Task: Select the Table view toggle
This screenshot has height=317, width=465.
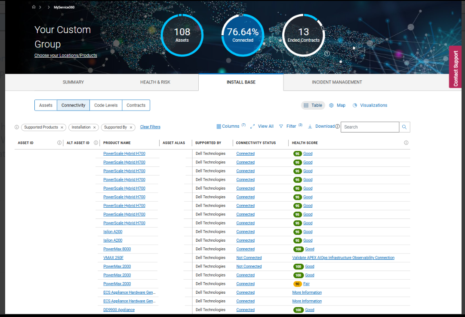Action: 313,105
